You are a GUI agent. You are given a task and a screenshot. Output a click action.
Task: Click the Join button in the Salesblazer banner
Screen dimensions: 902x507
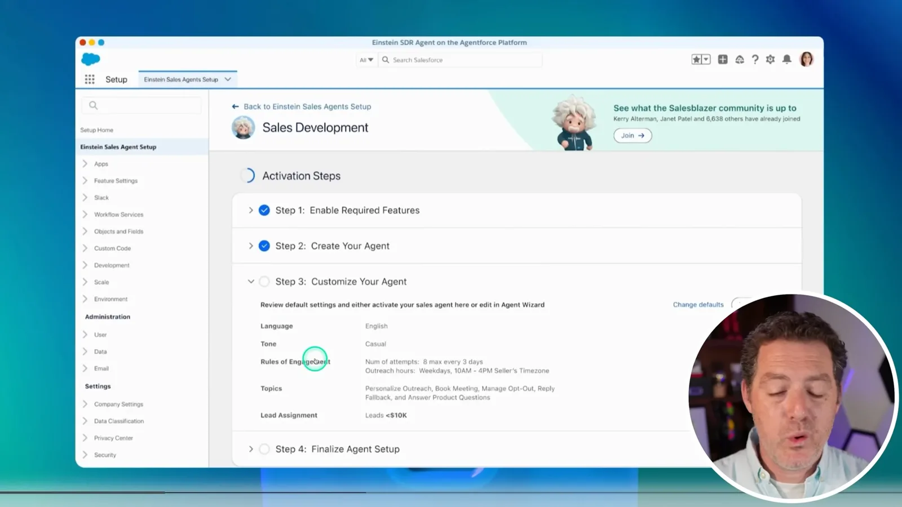(633, 136)
